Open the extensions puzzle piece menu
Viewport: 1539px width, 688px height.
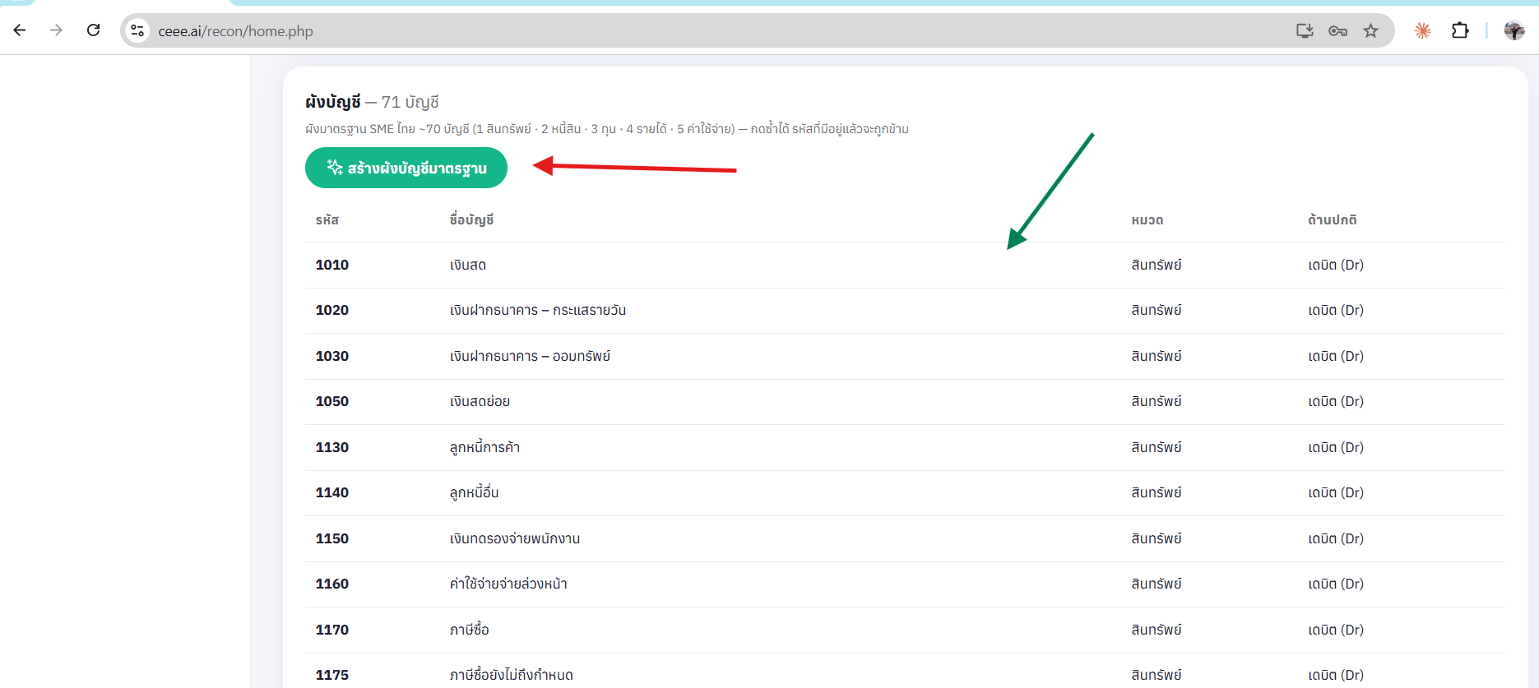pos(1460,30)
